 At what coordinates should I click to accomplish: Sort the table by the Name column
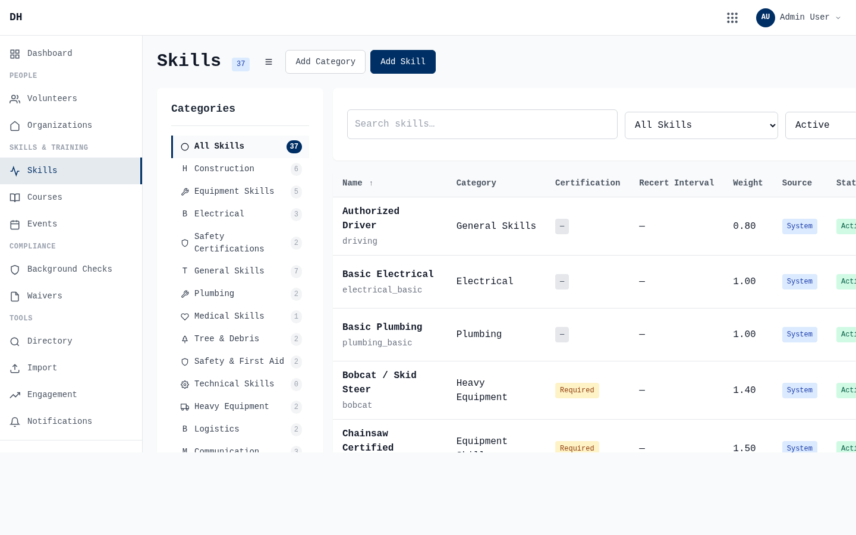tap(357, 183)
